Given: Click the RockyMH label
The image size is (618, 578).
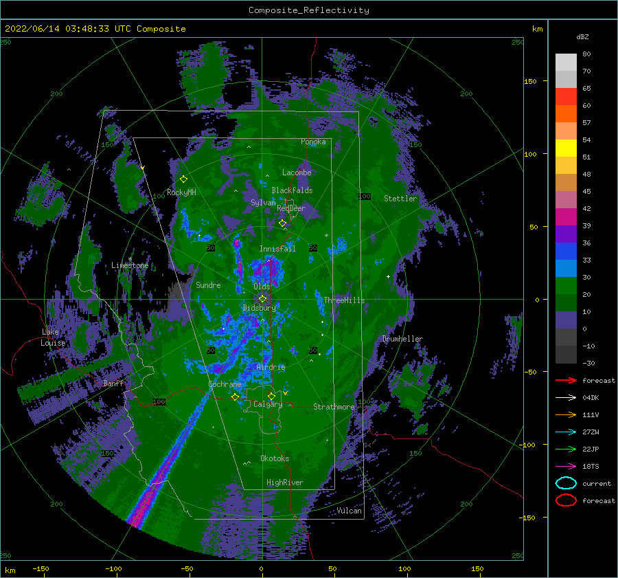Looking at the screenshot, I should pos(181,192).
